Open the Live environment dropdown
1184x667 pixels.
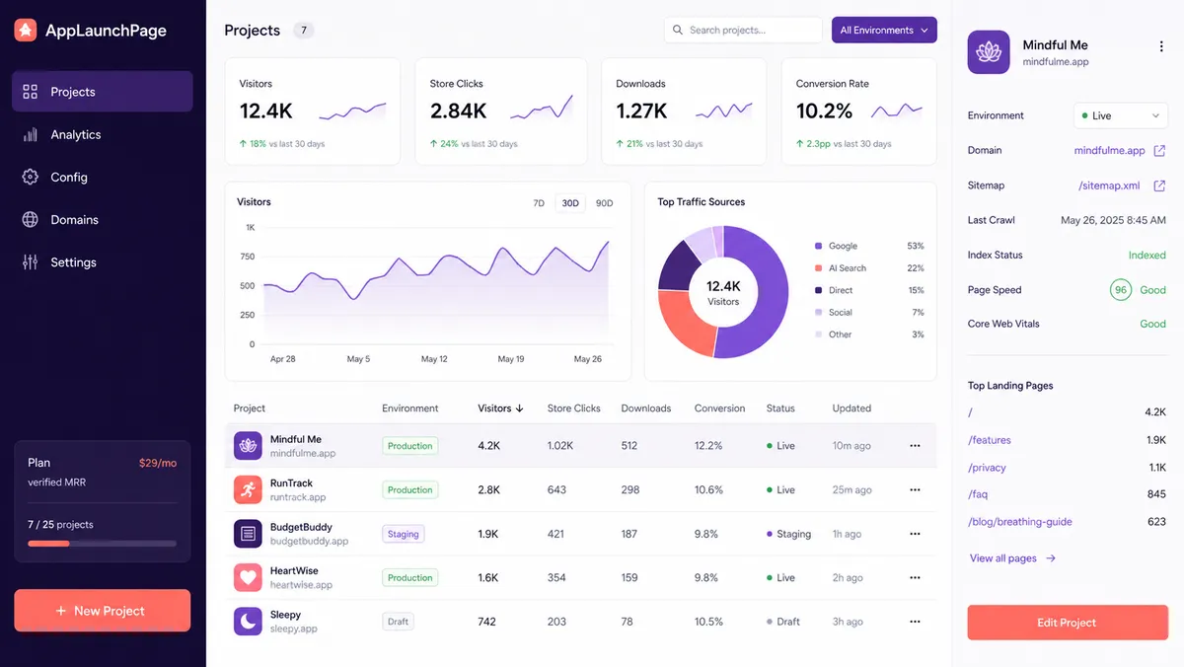coord(1121,115)
